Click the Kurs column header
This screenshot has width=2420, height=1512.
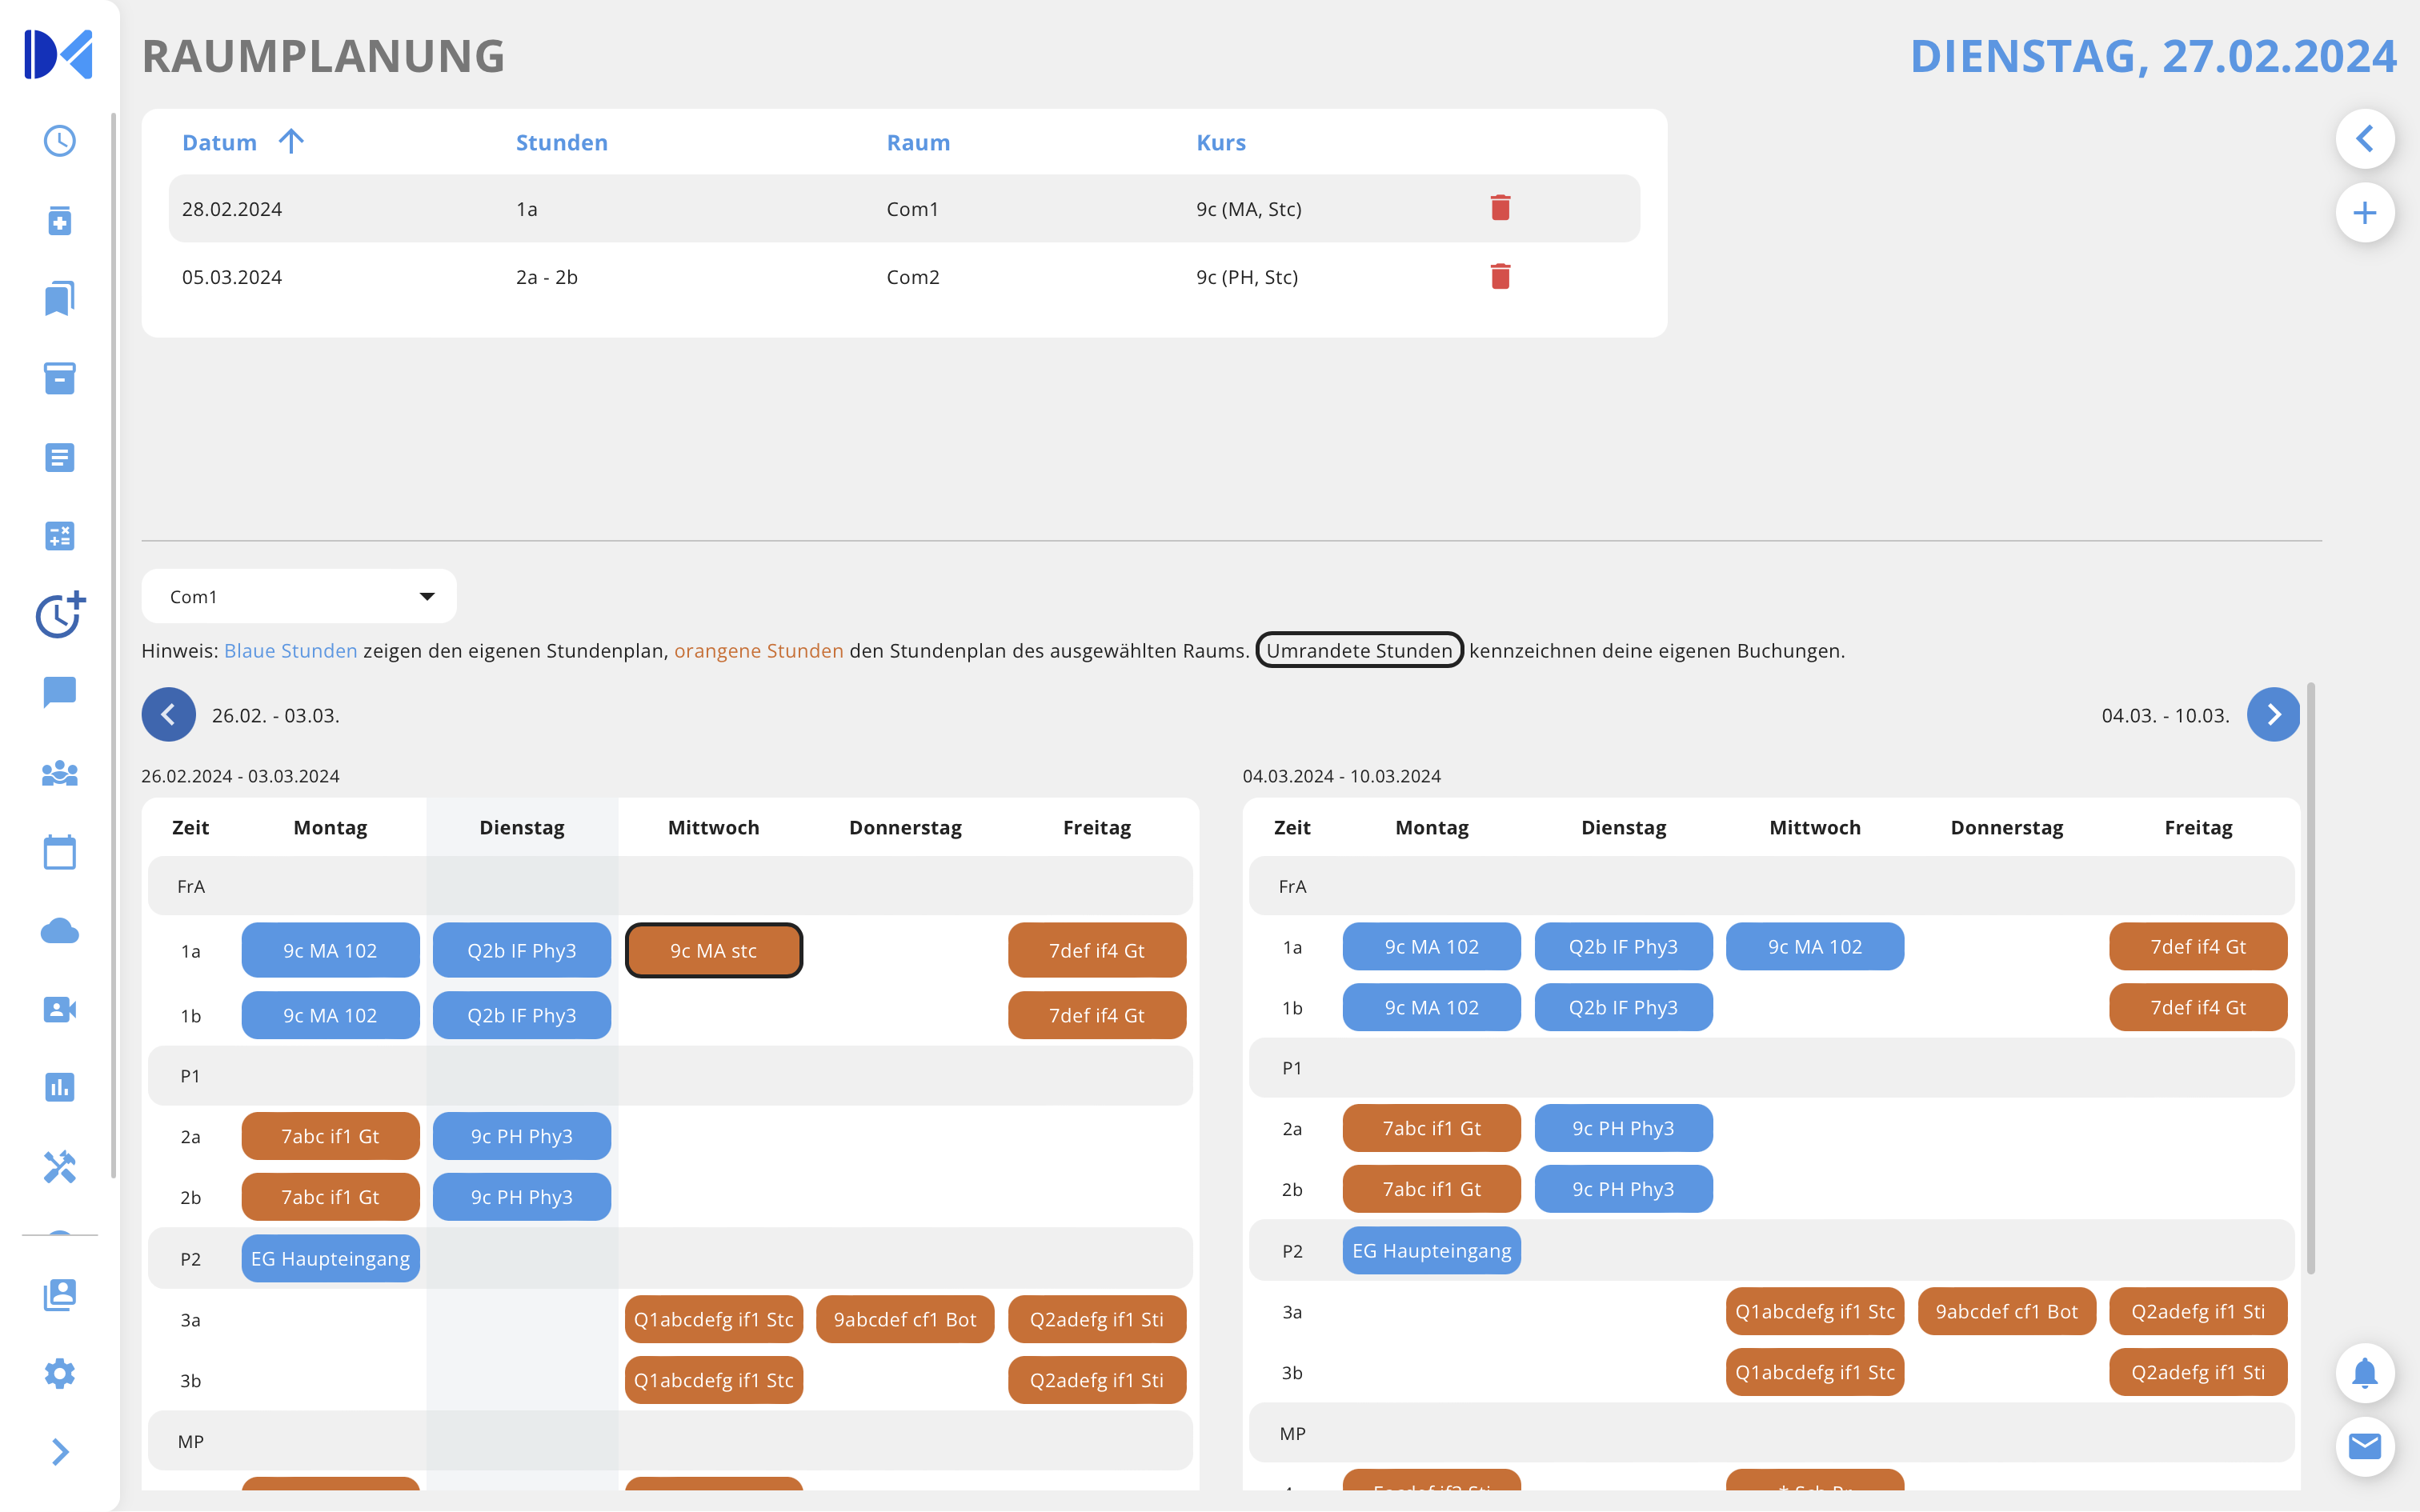click(1220, 143)
